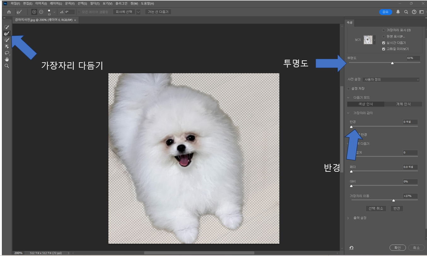427x256 pixels.
Task: Open the 필터(T) menu
Action: pyautogui.click(x=95, y=3)
